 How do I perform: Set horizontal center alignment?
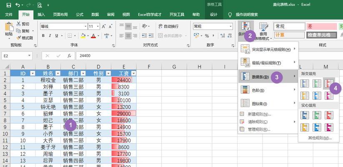coord(128,35)
